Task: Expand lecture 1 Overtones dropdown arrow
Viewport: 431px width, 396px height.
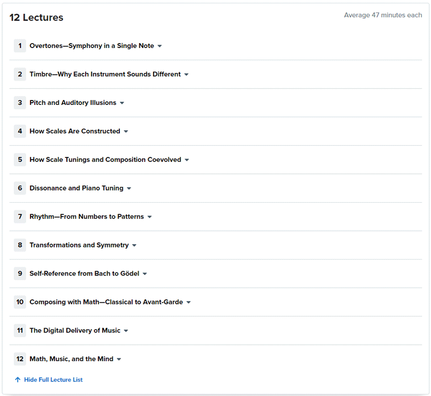Action: pos(160,46)
